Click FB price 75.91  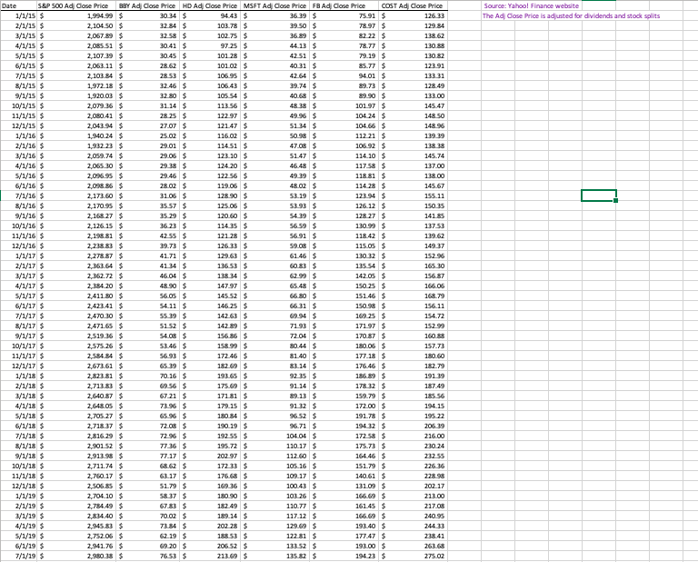(345, 15)
